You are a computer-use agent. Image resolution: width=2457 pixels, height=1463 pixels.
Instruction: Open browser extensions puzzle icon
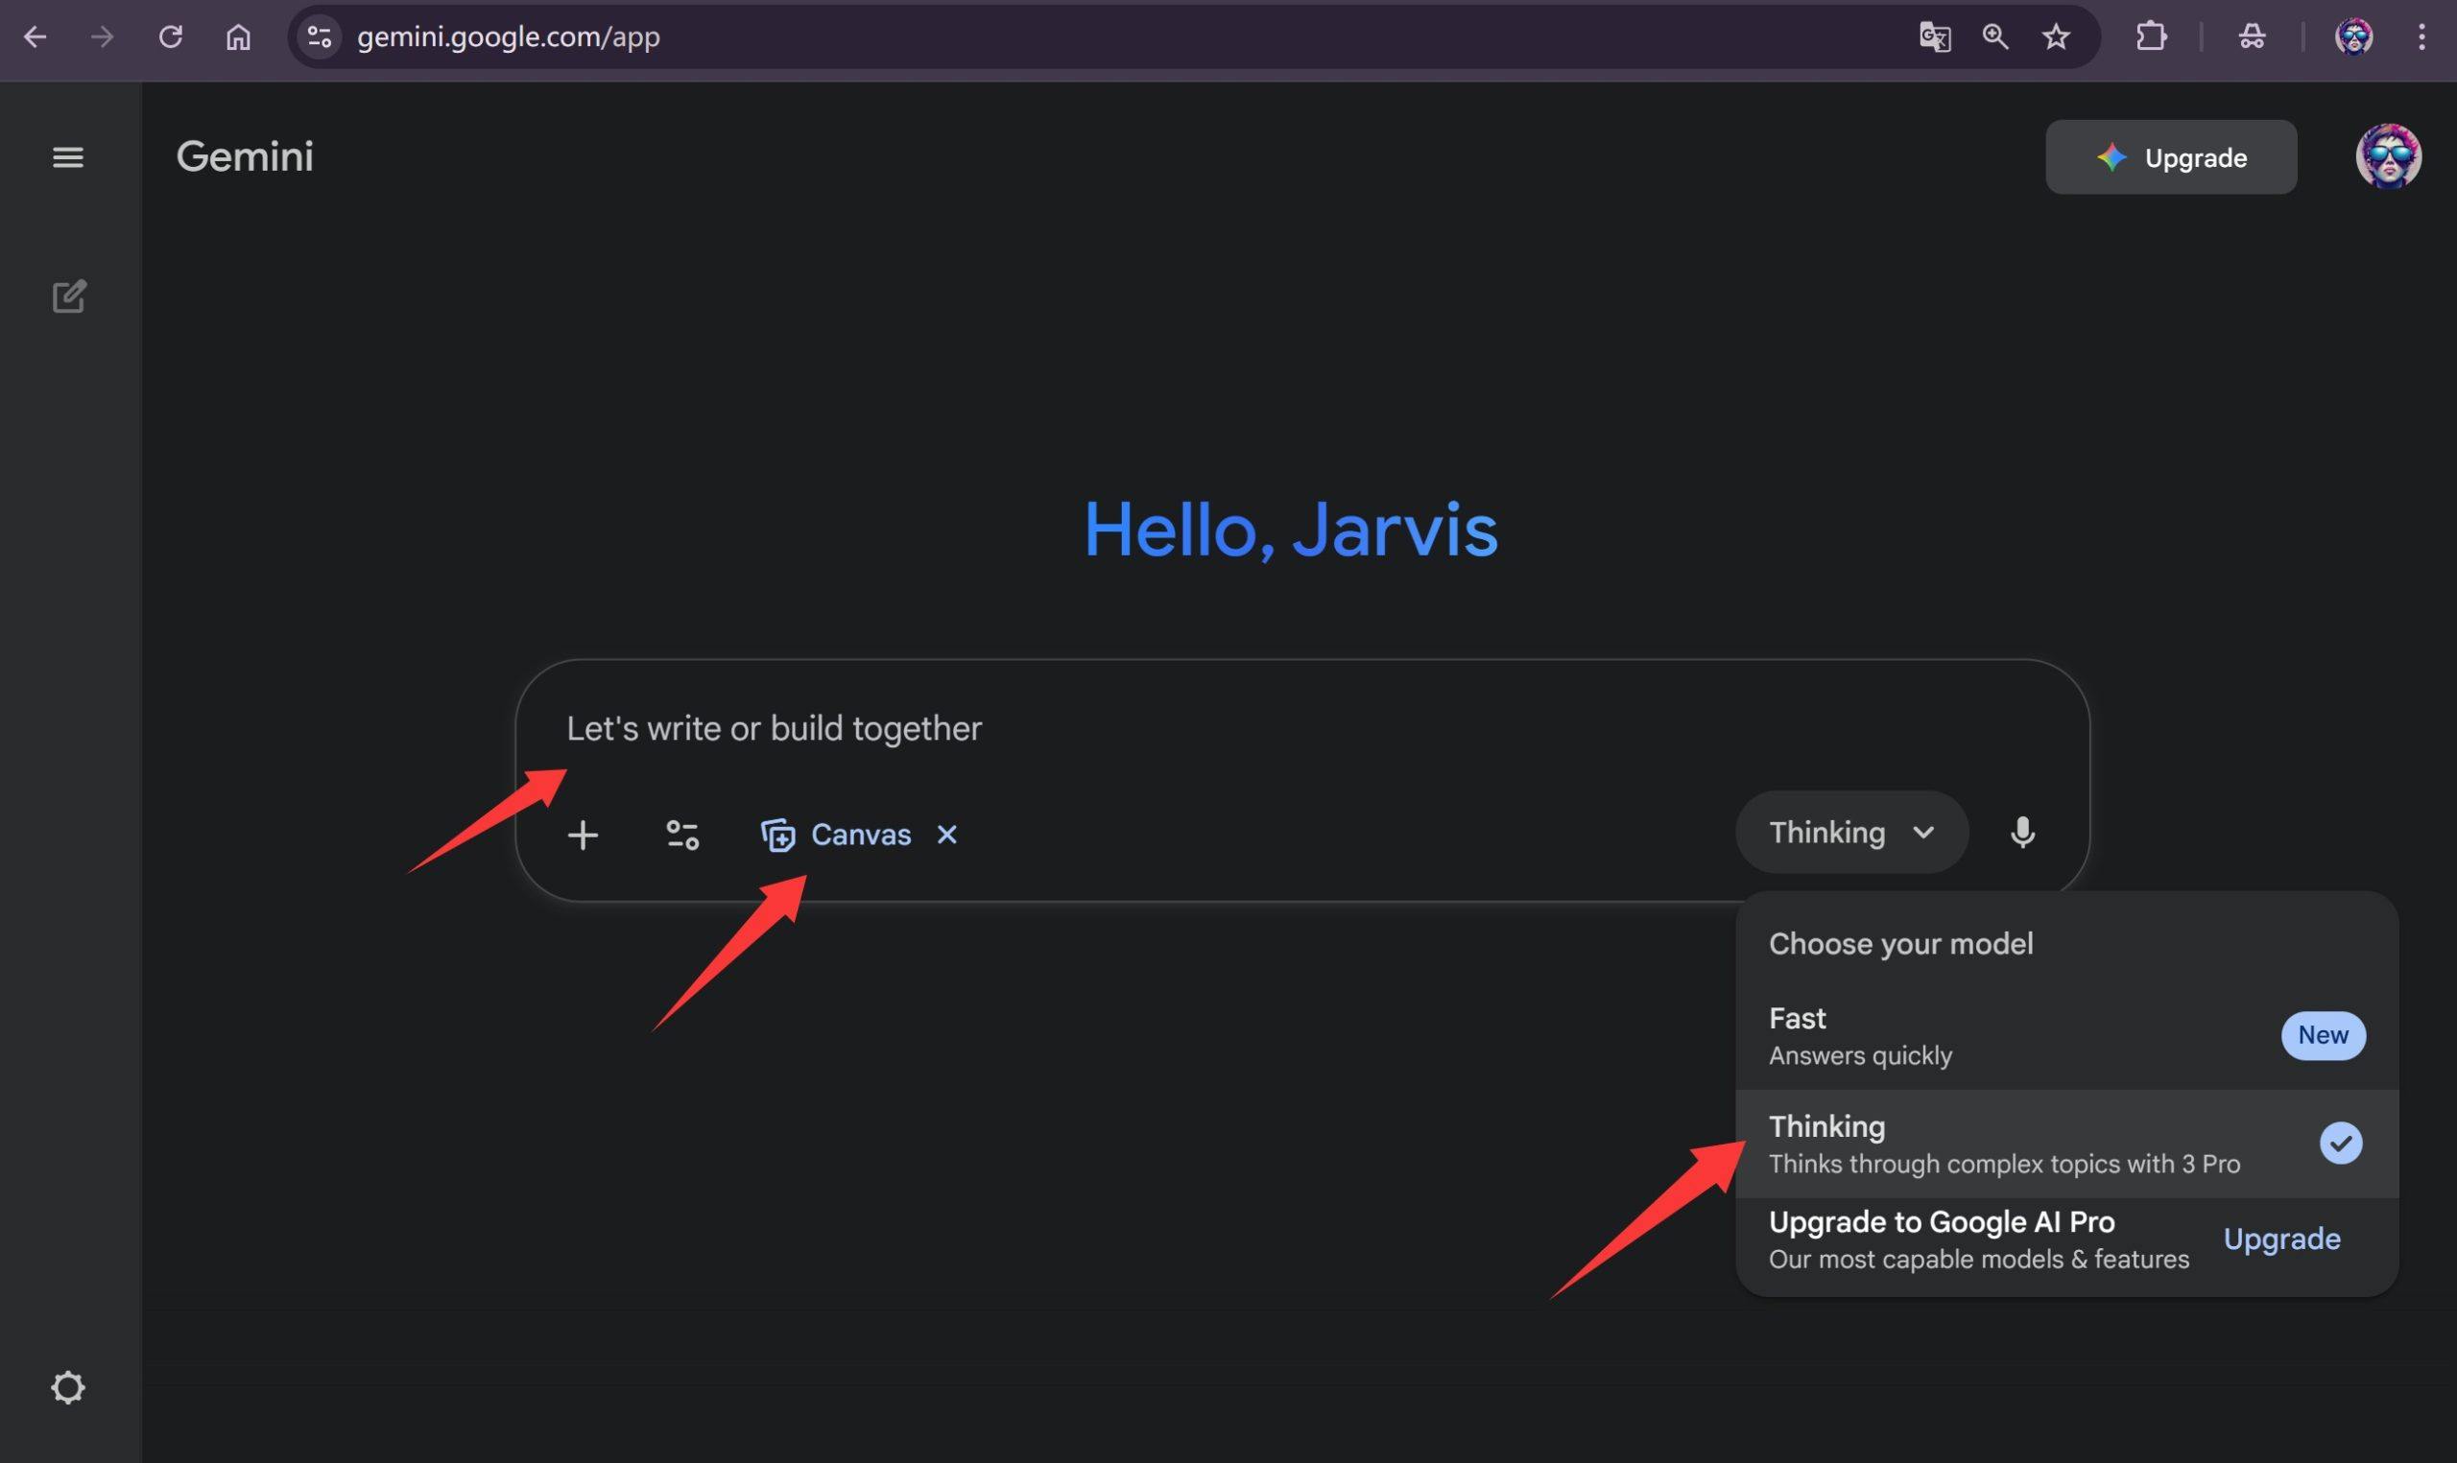(2151, 37)
